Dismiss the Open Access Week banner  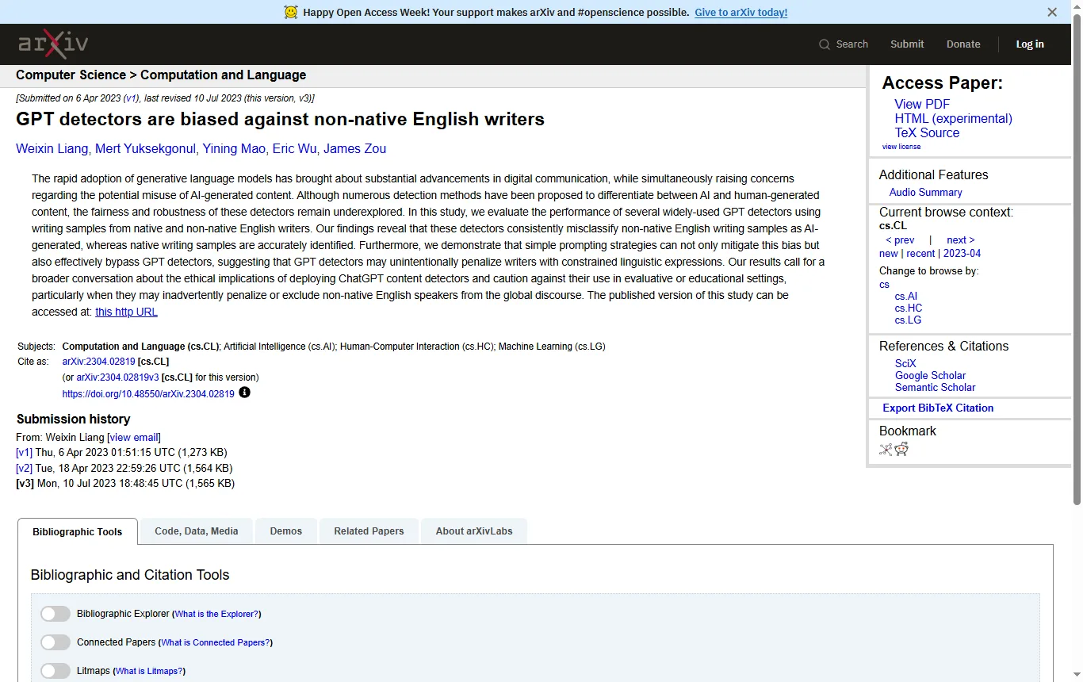point(1052,12)
